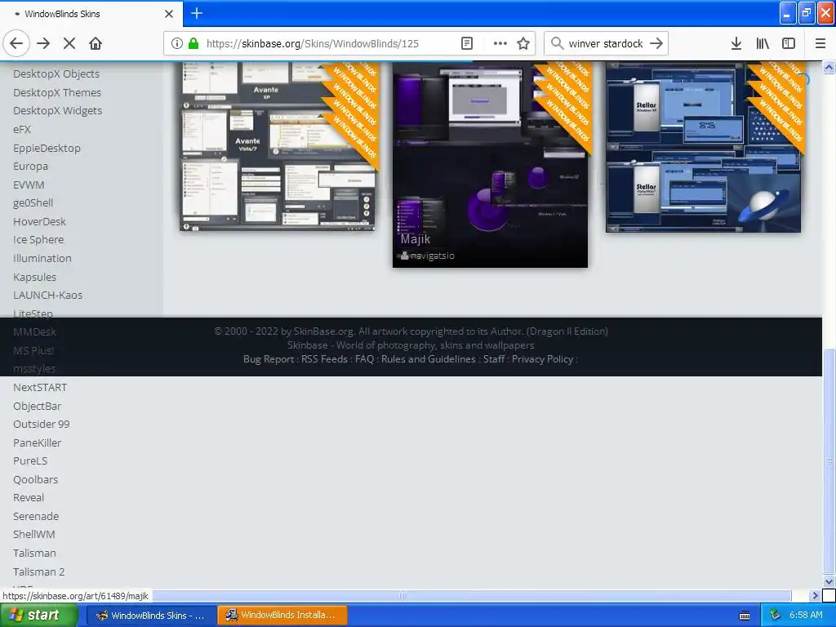Screen dimensions: 836x627
Task: Bookmark this page with the star
Action: [523, 44]
